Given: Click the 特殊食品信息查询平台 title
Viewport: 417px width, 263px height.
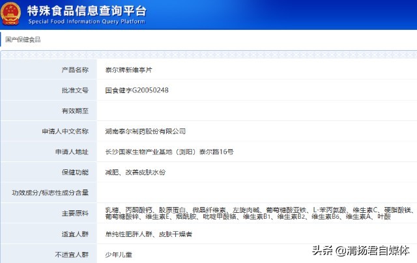Looking at the screenshot, I should (x=87, y=11).
